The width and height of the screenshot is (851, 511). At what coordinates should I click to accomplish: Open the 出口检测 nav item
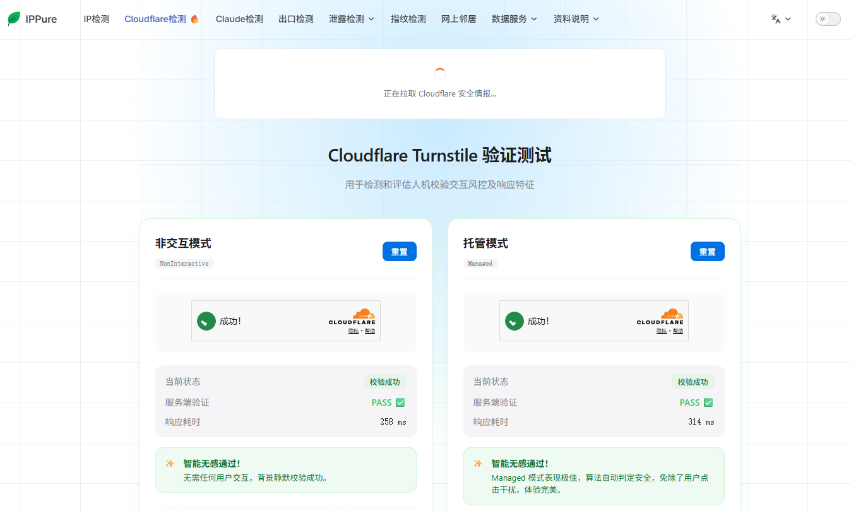pyautogui.click(x=296, y=19)
